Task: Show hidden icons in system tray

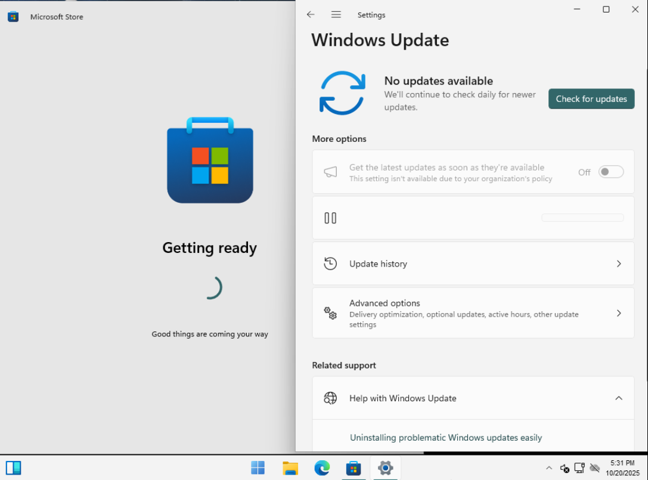Action: click(x=549, y=468)
